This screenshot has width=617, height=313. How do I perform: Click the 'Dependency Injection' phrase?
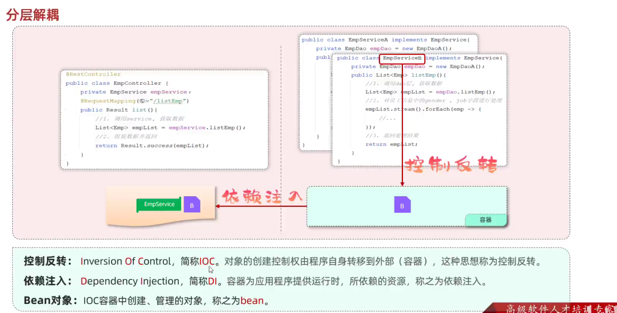[x=130, y=281]
